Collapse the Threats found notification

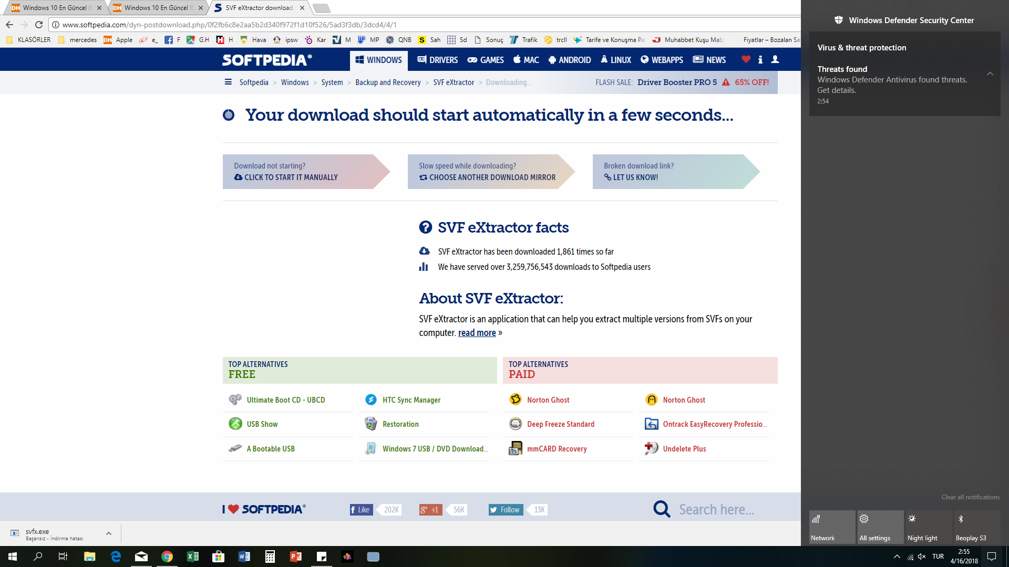990,73
